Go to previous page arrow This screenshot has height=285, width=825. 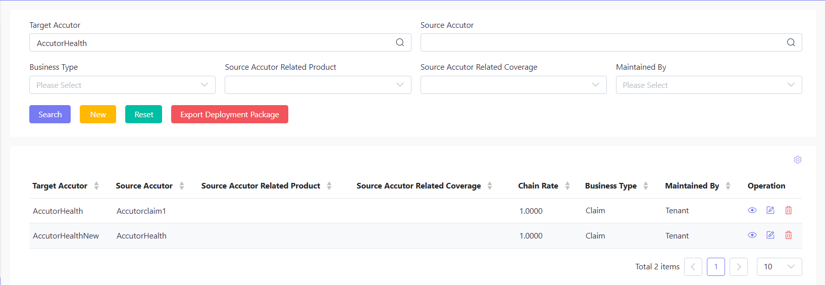point(693,267)
